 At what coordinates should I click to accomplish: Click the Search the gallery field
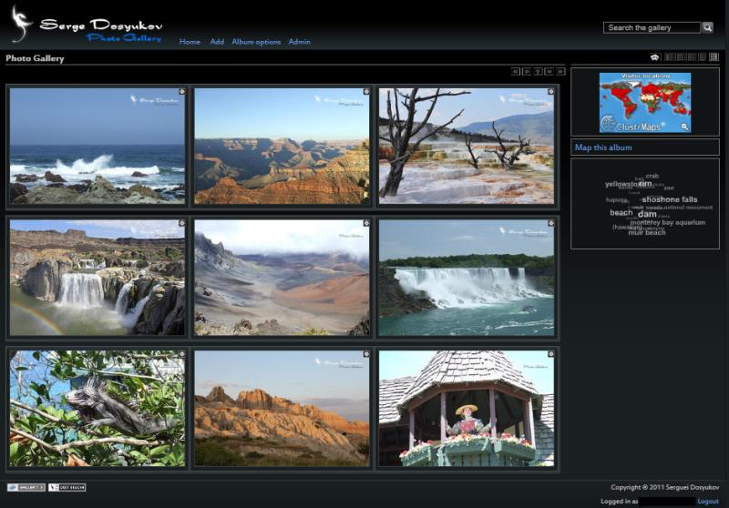pos(652,28)
